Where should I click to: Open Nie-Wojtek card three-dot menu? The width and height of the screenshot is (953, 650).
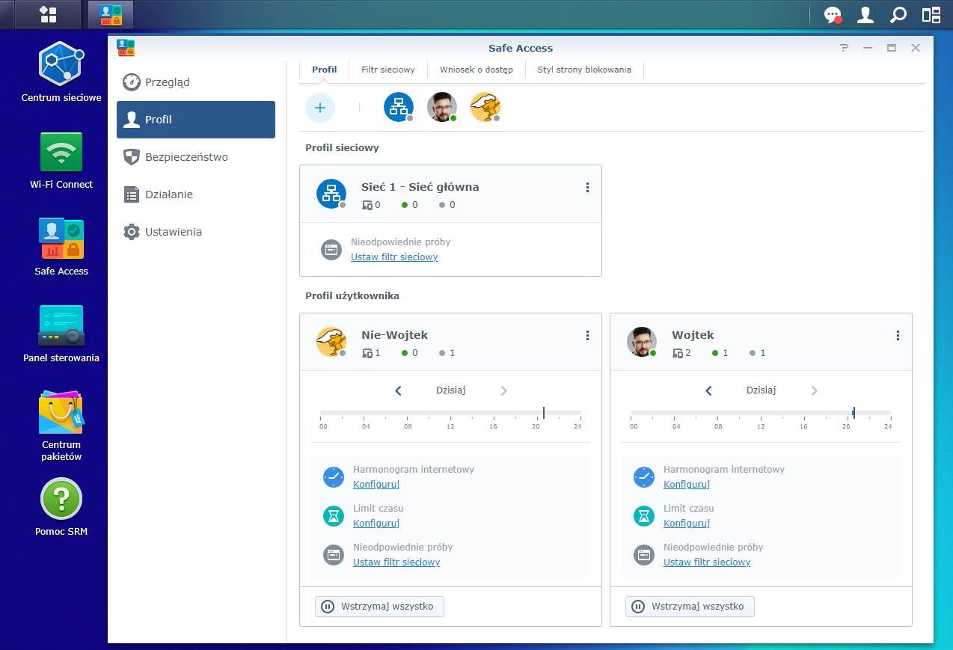(587, 336)
